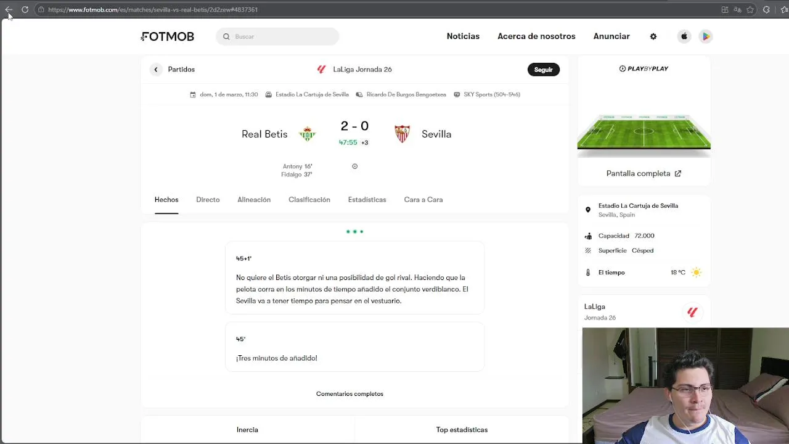Click Estadio La Cartuja de Sevilla in the header
789x444 pixels.
pyautogui.click(x=312, y=94)
